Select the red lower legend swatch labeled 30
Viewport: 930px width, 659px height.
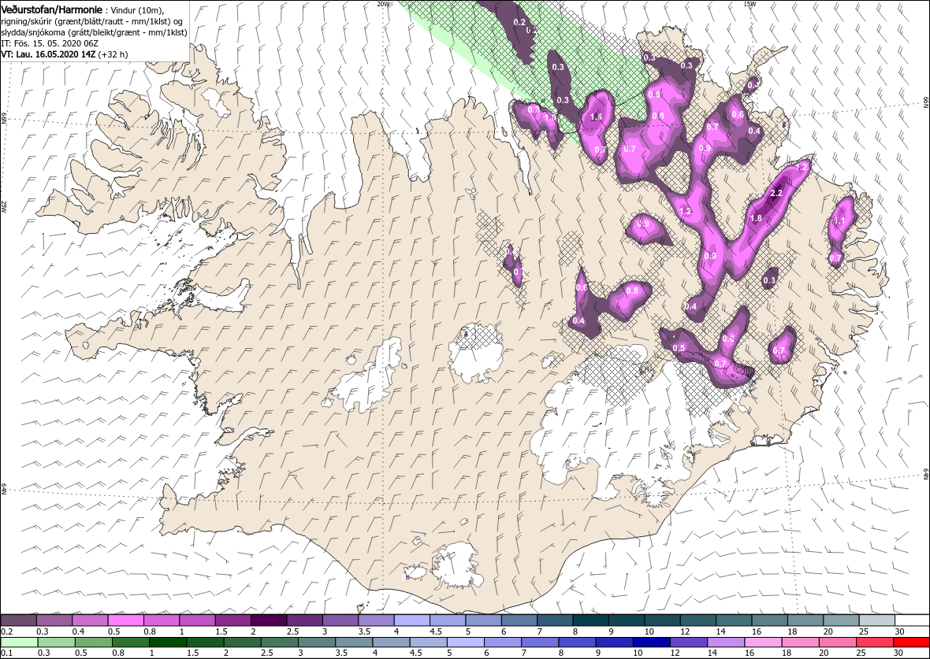[x=911, y=642]
